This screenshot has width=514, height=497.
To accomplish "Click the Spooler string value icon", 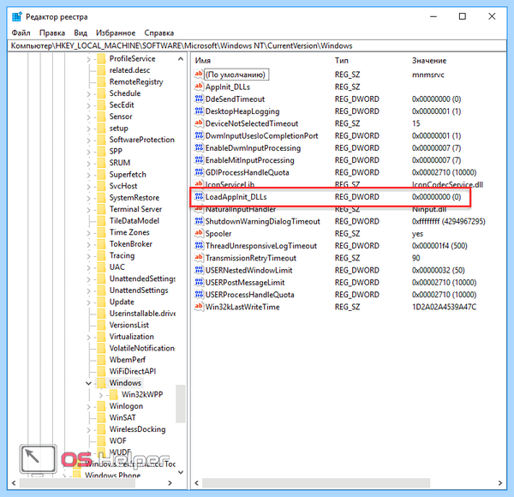I will coord(199,233).
